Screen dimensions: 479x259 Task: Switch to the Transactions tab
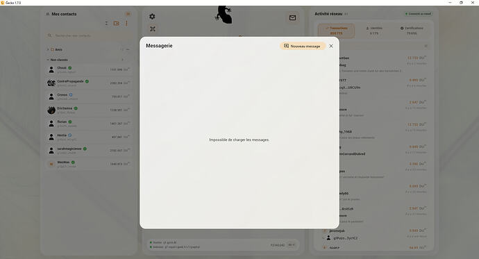(336, 31)
